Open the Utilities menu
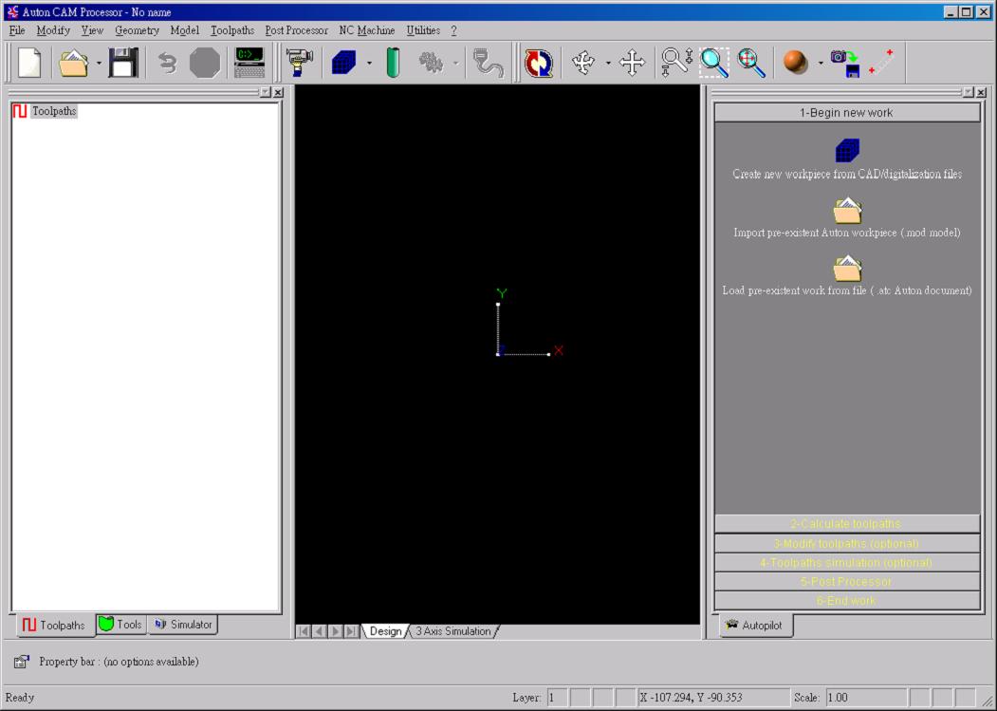The image size is (997, 711). 423,30
